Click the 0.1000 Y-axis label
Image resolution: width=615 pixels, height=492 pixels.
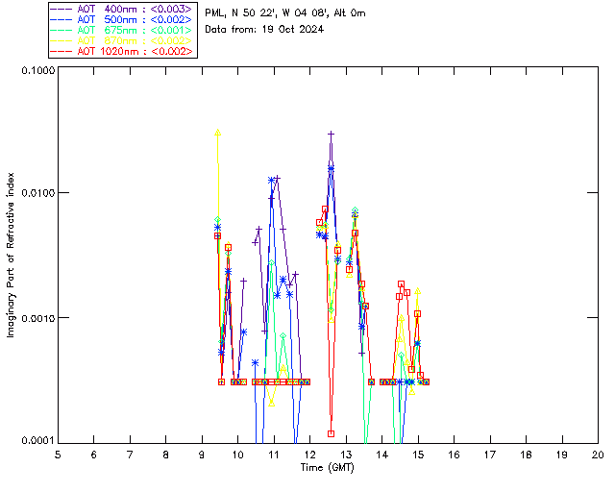[x=37, y=70]
